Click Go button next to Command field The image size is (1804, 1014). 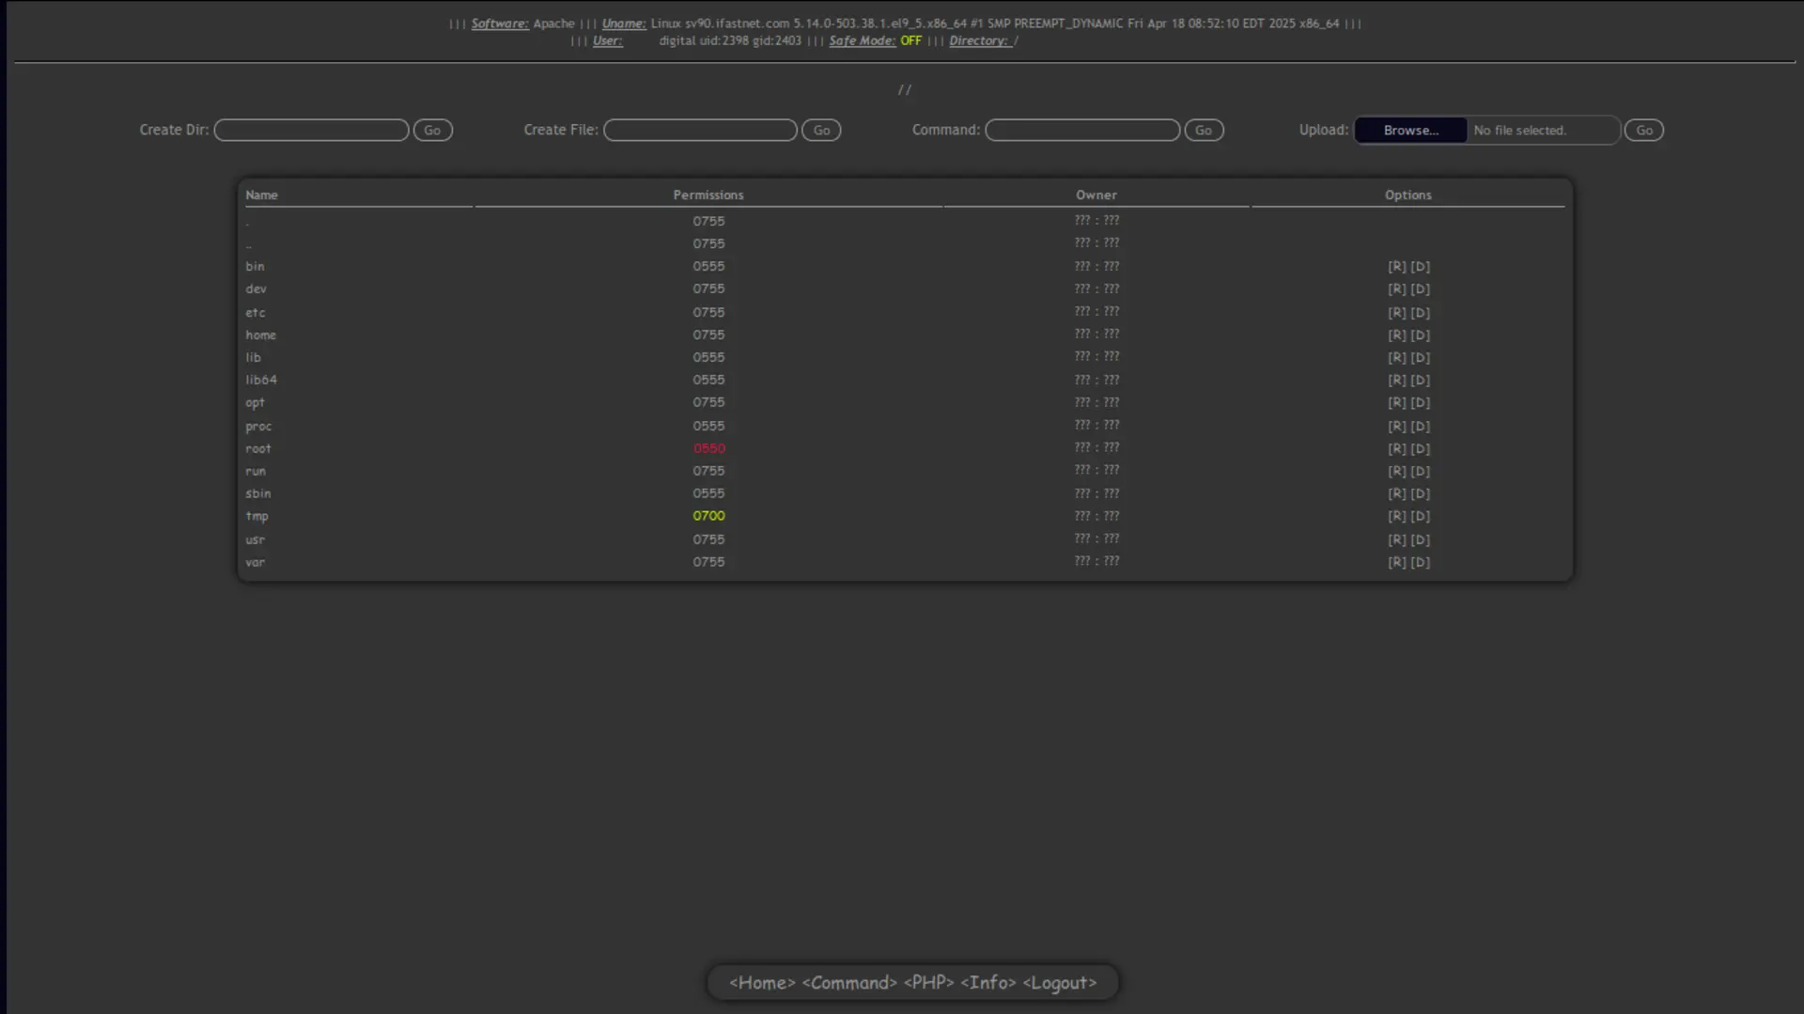[1204, 130]
